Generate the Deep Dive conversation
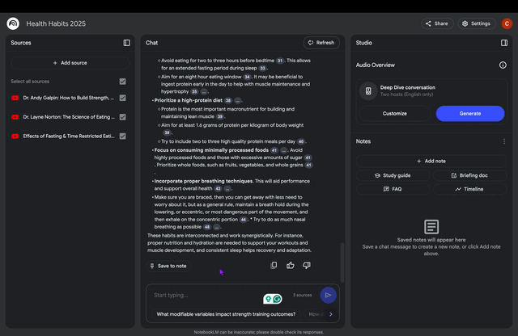This screenshot has width=518, height=336. (470, 113)
